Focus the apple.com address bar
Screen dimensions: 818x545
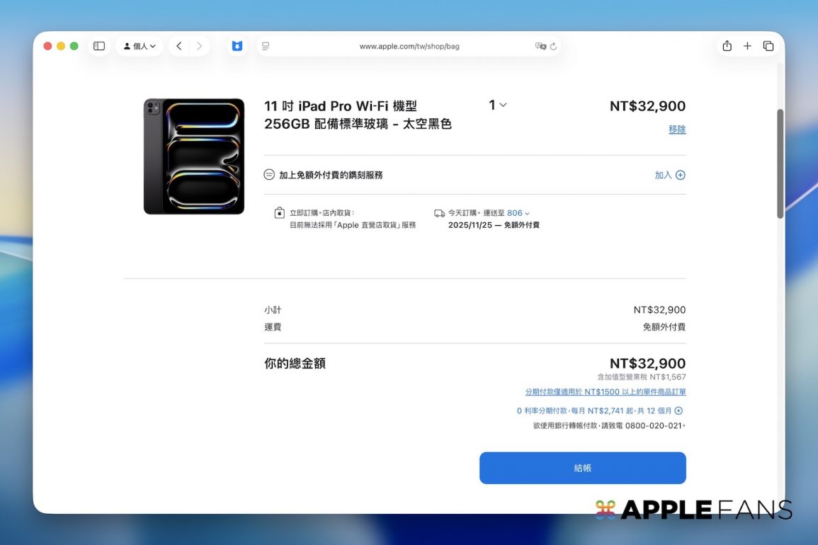click(409, 46)
